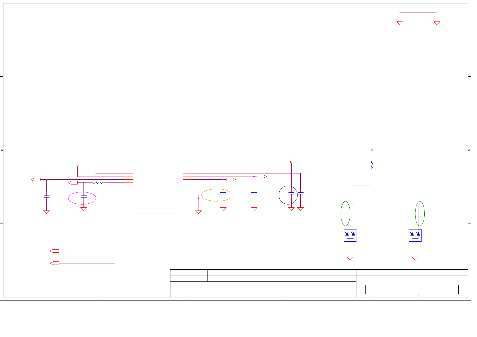Select ground symbol under the leftmost capacitor
This screenshot has height=337, width=477.
click(46, 212)
